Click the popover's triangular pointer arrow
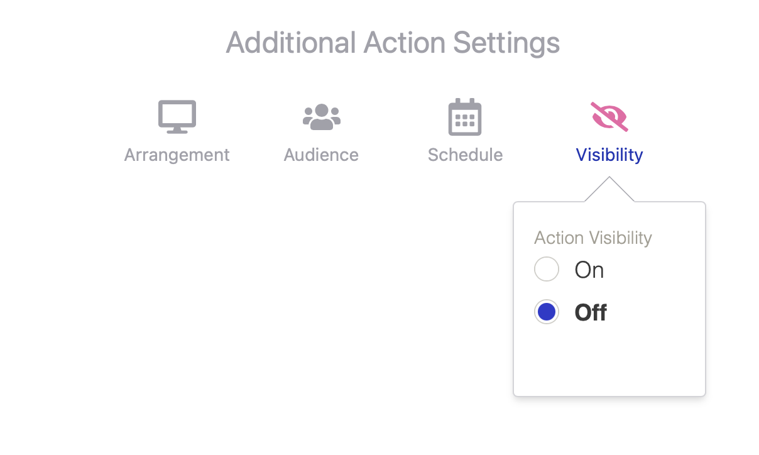 tap(609, 191)
